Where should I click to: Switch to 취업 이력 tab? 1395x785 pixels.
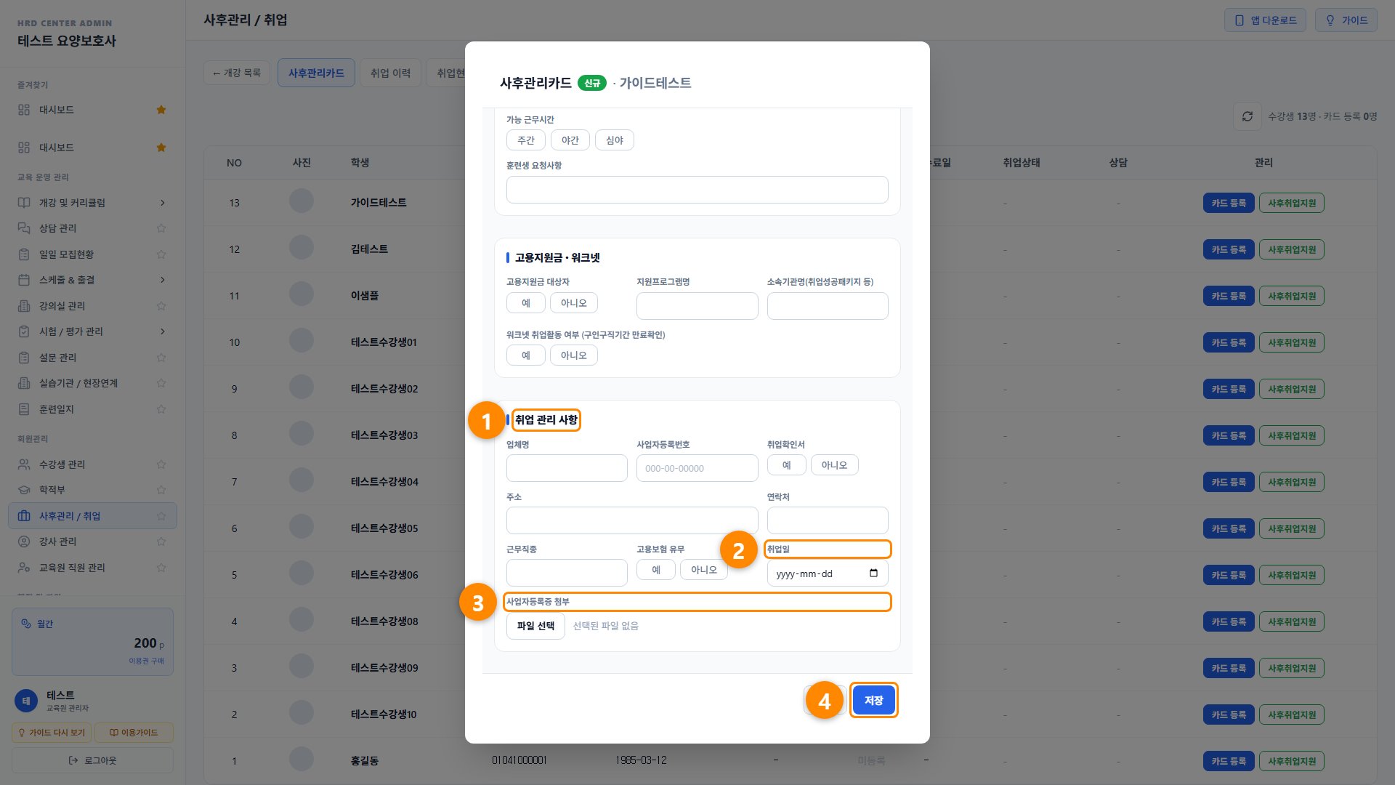coord(391,73)
